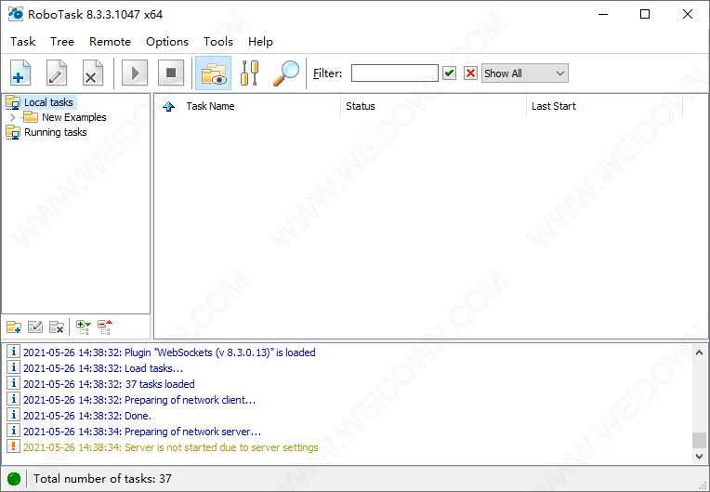
Task: Click the New Task toolbar icon
Action: tap(20, 73)
